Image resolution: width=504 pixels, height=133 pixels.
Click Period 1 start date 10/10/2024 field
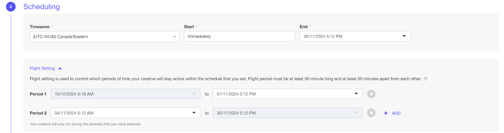coord(121,94)
